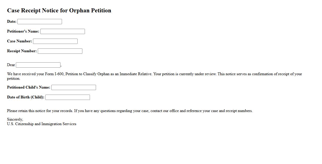Click the 'Please retain this notice' sentence
322x164 pixels.
pos(40,111)
